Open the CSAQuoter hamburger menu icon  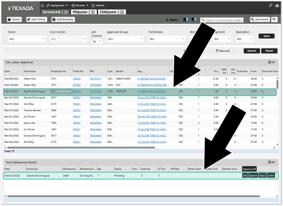(122, 12)
